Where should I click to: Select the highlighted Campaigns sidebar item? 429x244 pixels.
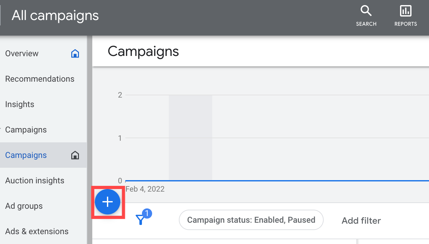26,155
